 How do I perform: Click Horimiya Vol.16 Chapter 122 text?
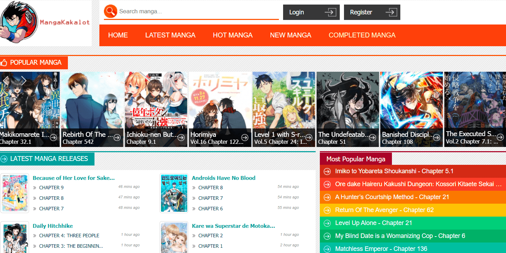click(x=217, y=142)
